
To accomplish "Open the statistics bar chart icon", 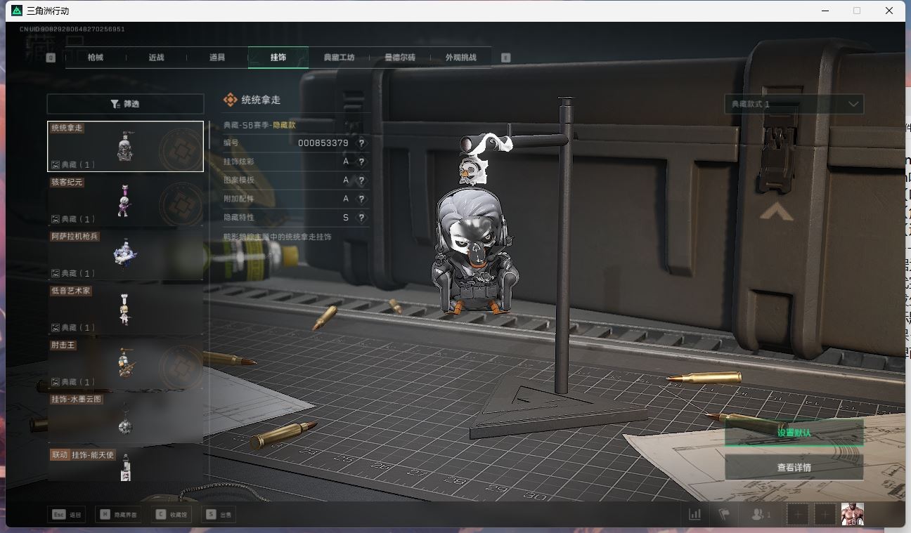I will [x=694, y=515].
